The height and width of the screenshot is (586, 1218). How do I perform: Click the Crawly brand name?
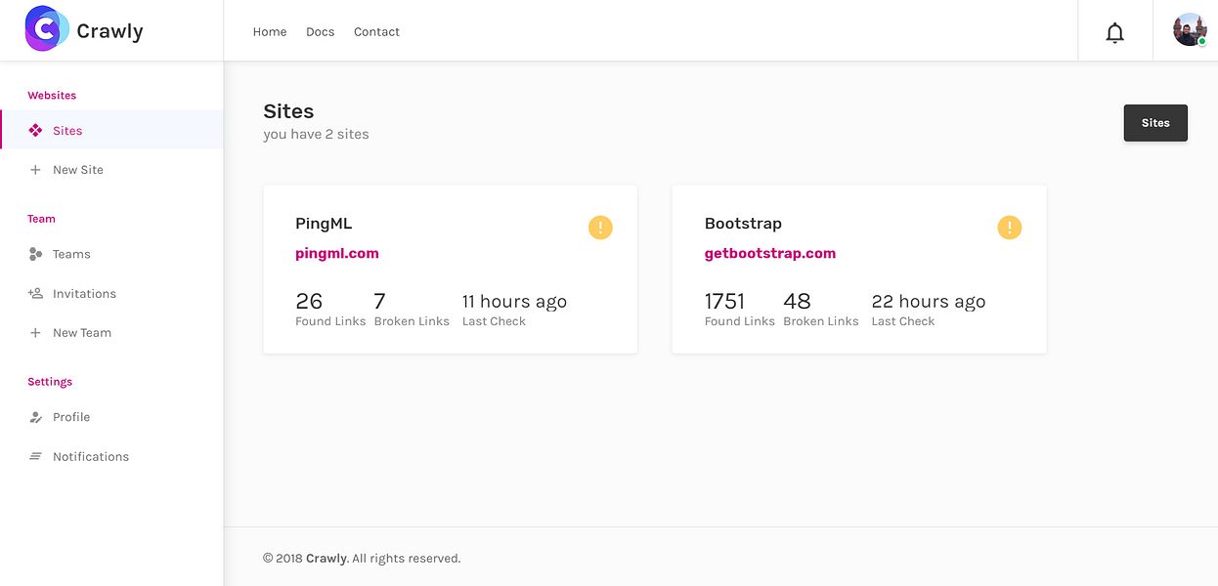[x=109, y=31]
